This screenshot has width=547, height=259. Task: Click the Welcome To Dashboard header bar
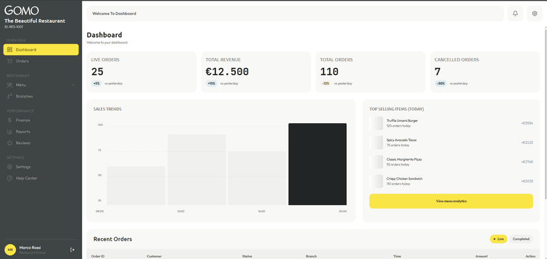click(x=295, y=14)
